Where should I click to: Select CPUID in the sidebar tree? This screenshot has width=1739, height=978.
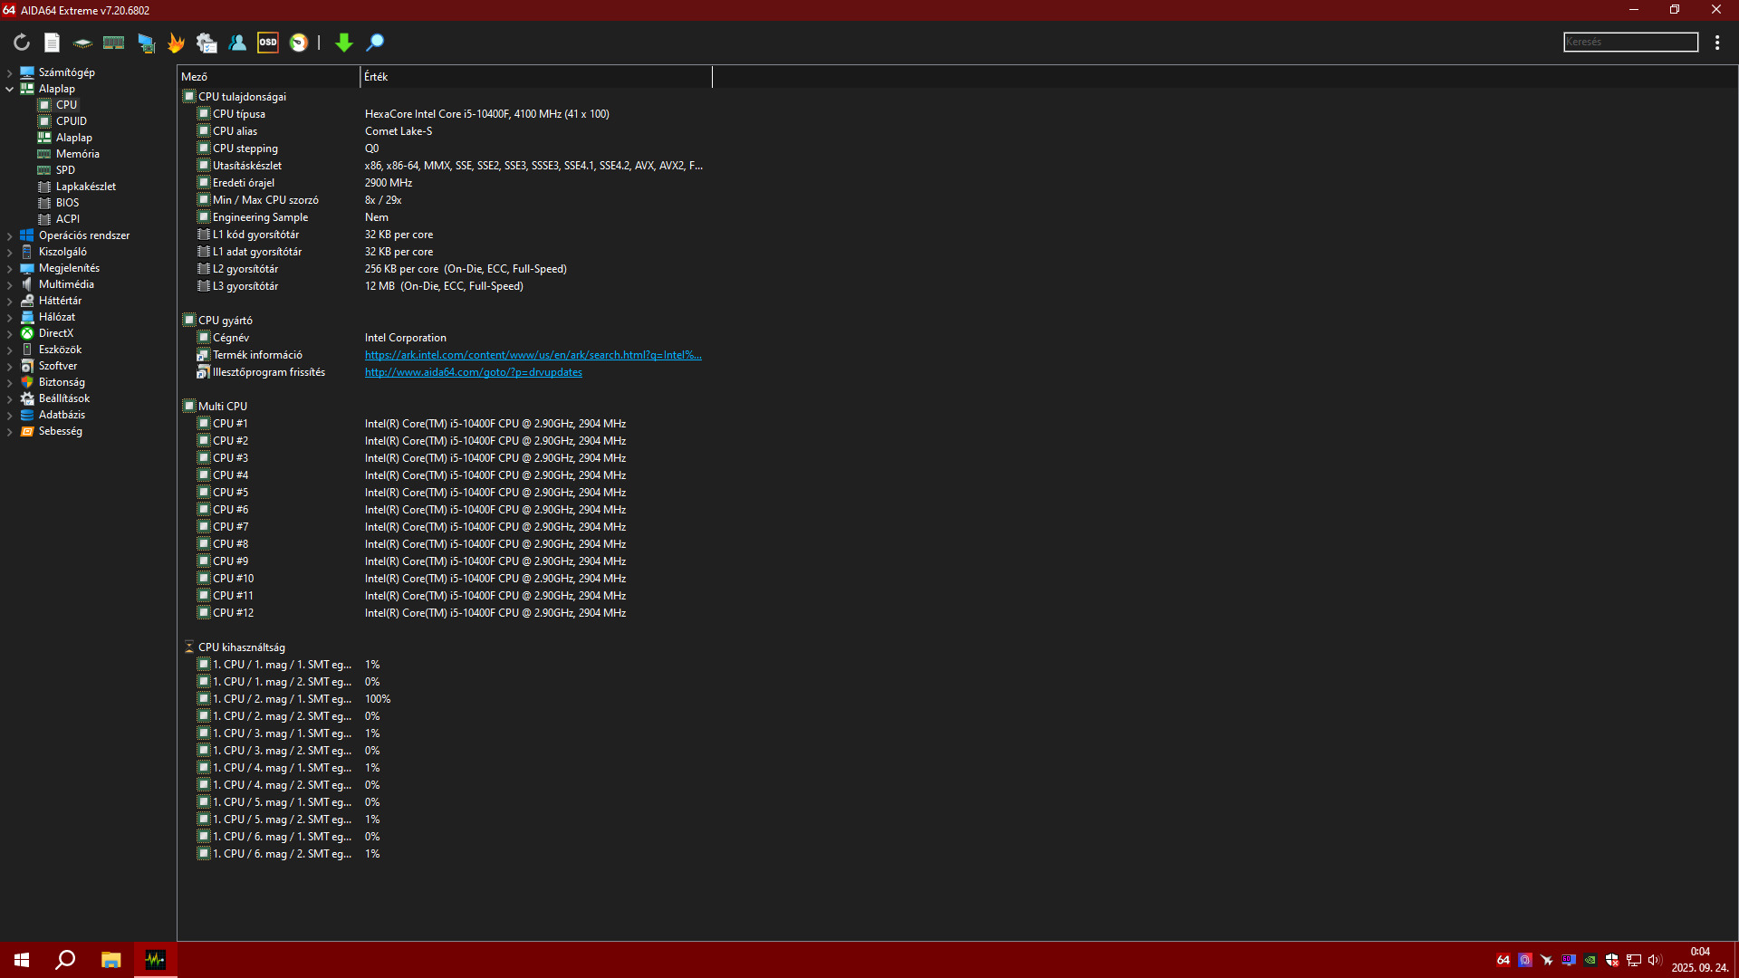(72, 121)
